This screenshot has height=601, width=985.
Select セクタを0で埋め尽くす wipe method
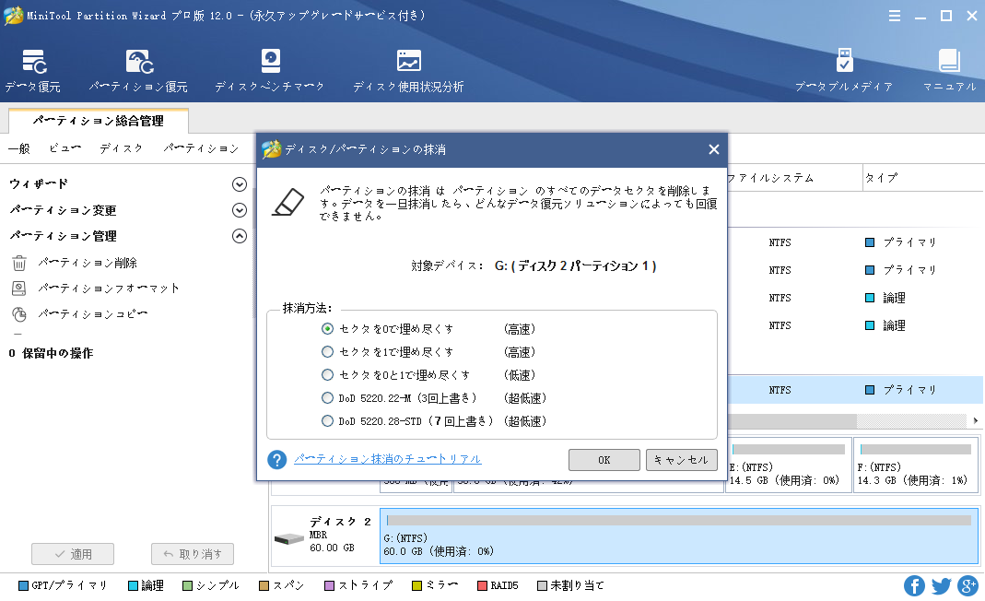pyautogui.click(x=327, y=329)
